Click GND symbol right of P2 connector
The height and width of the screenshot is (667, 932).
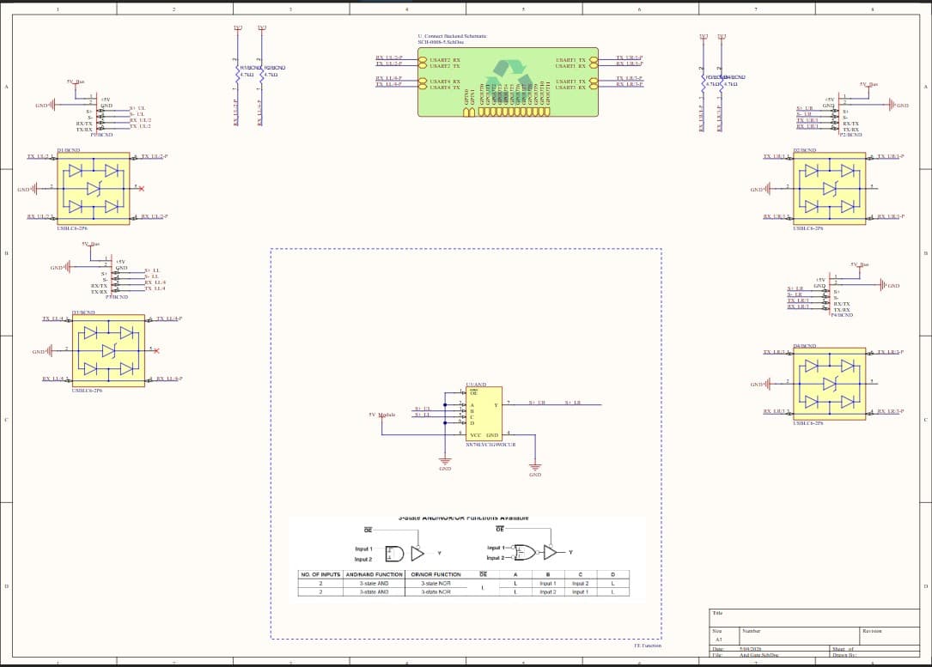(x=898, y=105)
